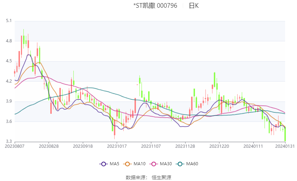The image size is (297, 181).
Task: Click the 4.2 price axis label
Action: click(x=9, y=81)
